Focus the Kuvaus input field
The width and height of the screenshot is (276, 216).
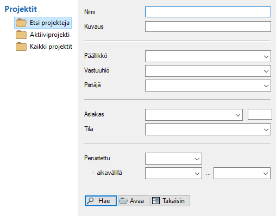click(208, 27)
